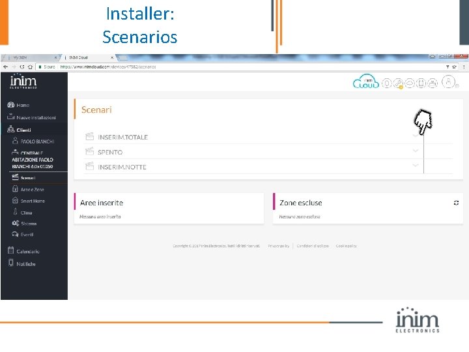
Task: Activate the INSERIM.TOTALE scenario
Action: click(268, 137)
